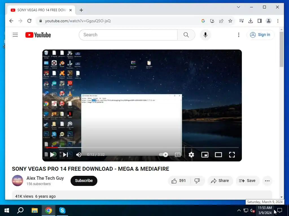Bookmark this tab with star

point(230,21)
